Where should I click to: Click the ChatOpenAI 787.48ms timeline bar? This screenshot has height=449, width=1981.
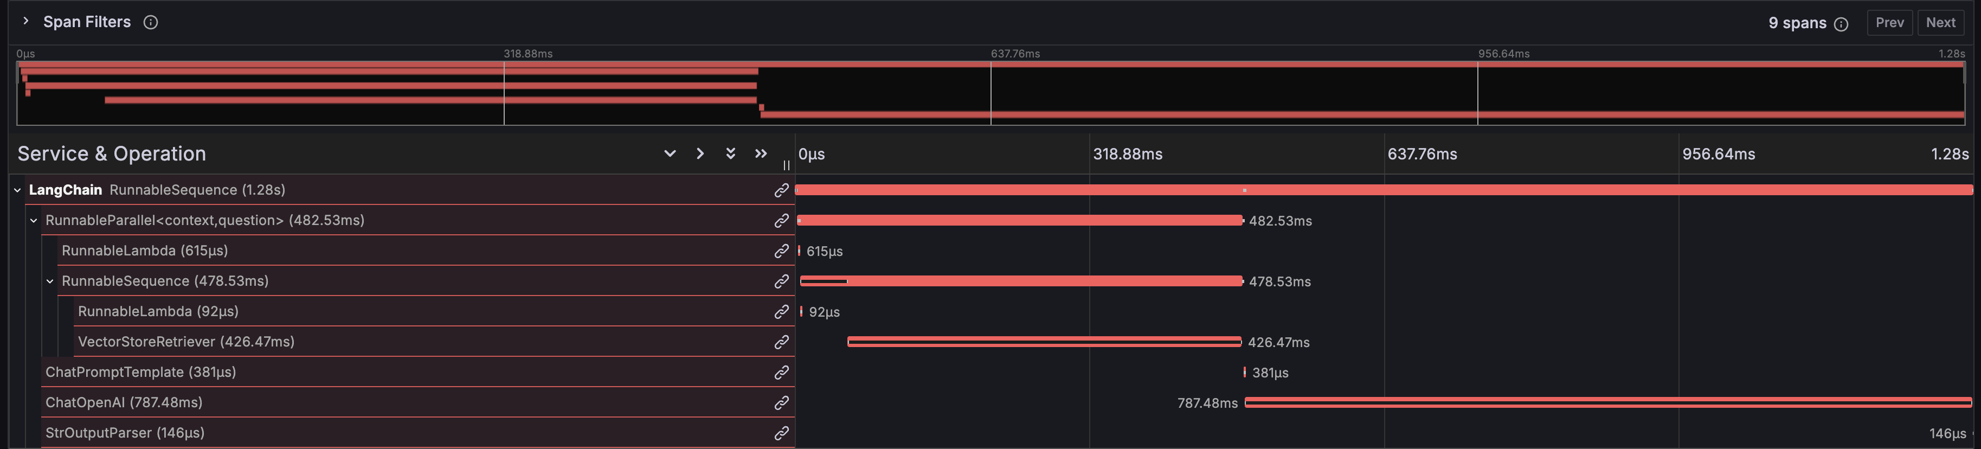coord(1608,402)
